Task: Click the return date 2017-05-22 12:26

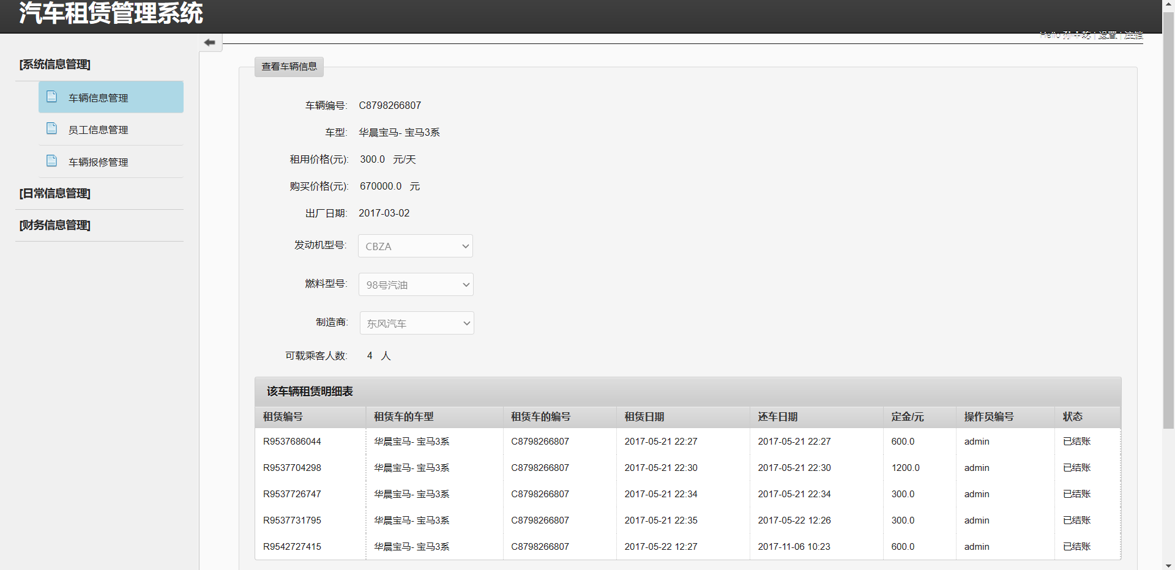Action: click(x=794, y=520)
